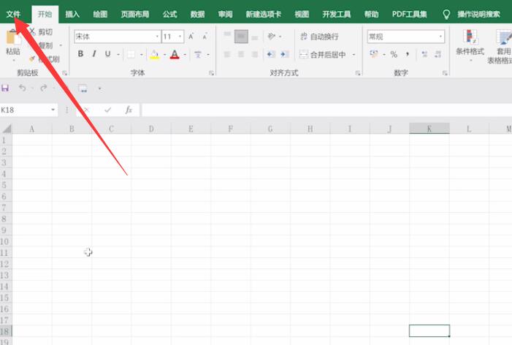Click the insert function fx icon
The image size is (512, 345).
point(129,110)
